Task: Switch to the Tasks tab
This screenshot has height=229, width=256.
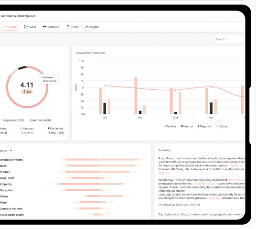Action: pos(30,27)
